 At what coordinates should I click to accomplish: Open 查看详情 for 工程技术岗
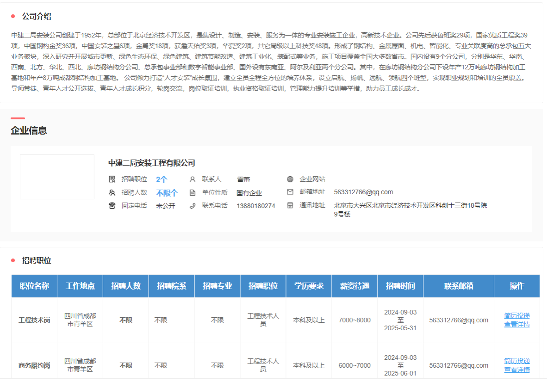(x=516, y=325)
